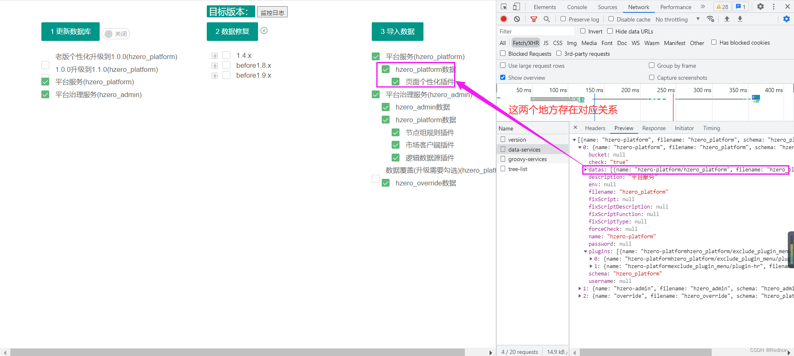Open the Timing tab
The height and width of the screenshot is (356, 794).
coord(711,128)
